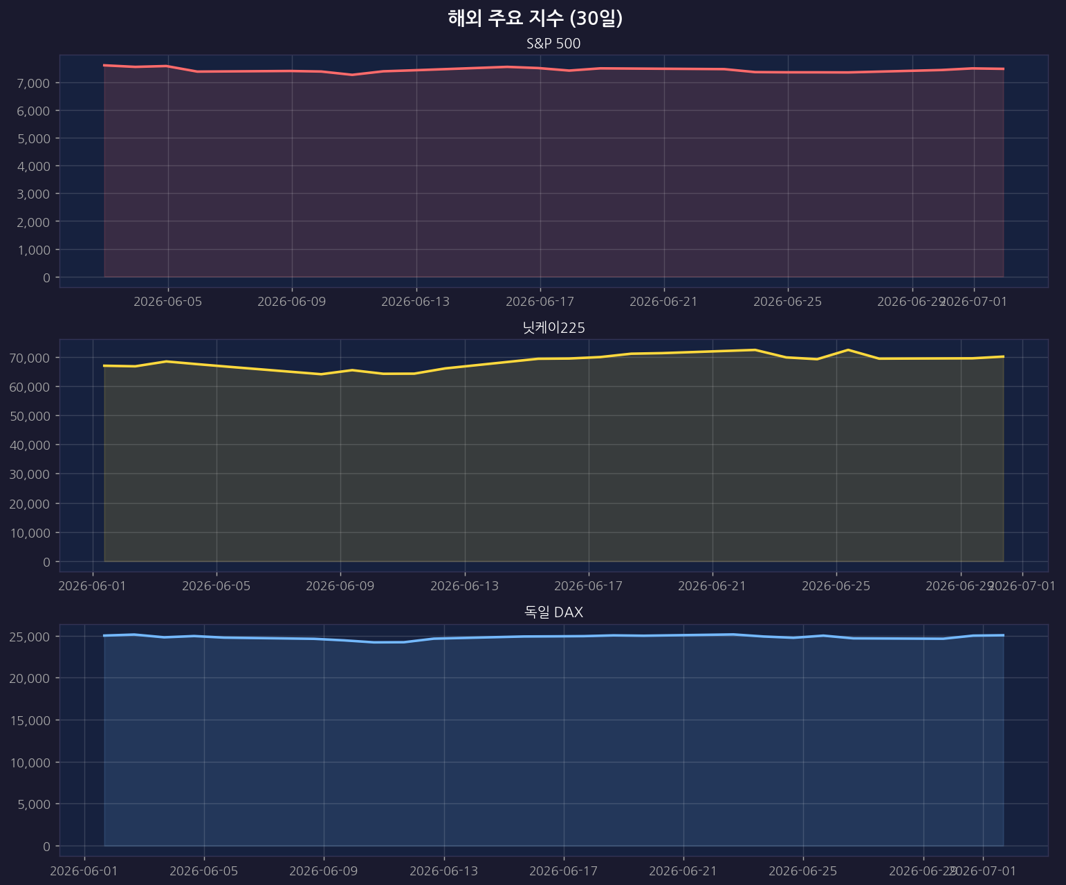
Task: Pick the 30,000 label on the 닛케이225 axis
Action: pyautogui.click(x=30, y=474)
